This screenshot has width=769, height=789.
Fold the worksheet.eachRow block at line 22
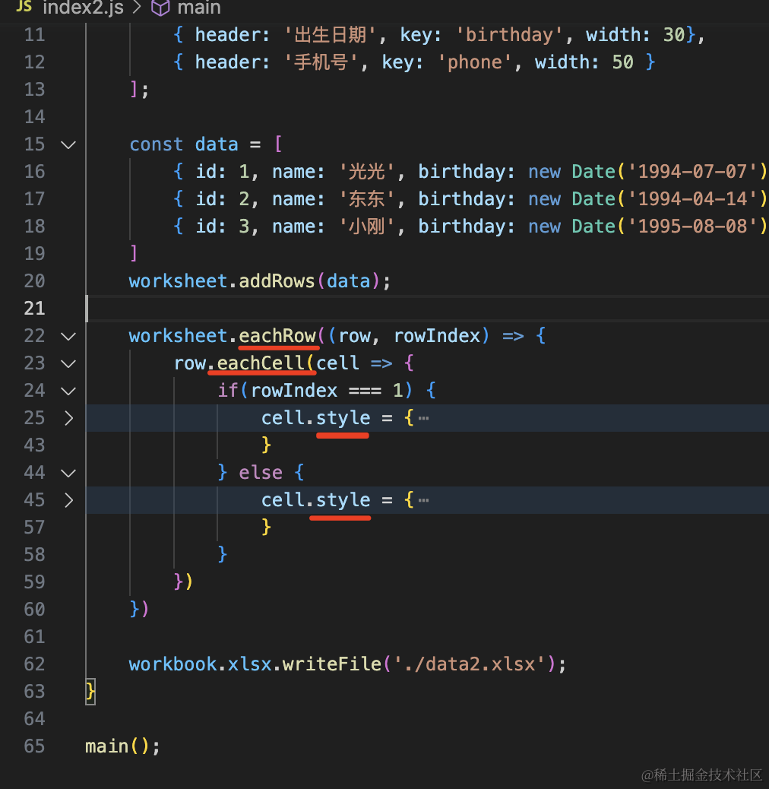tap(68, 336)
